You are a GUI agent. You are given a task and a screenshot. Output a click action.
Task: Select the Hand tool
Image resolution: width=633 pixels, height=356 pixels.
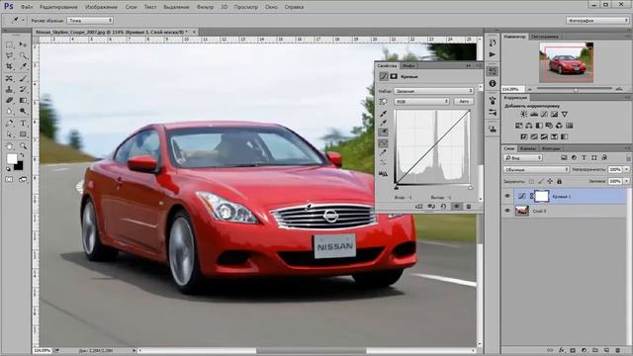(x=9, y=146)
